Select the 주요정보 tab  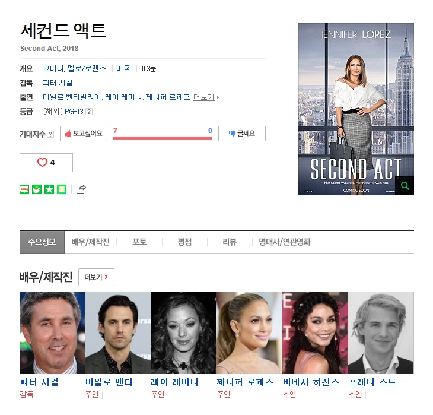42,242
